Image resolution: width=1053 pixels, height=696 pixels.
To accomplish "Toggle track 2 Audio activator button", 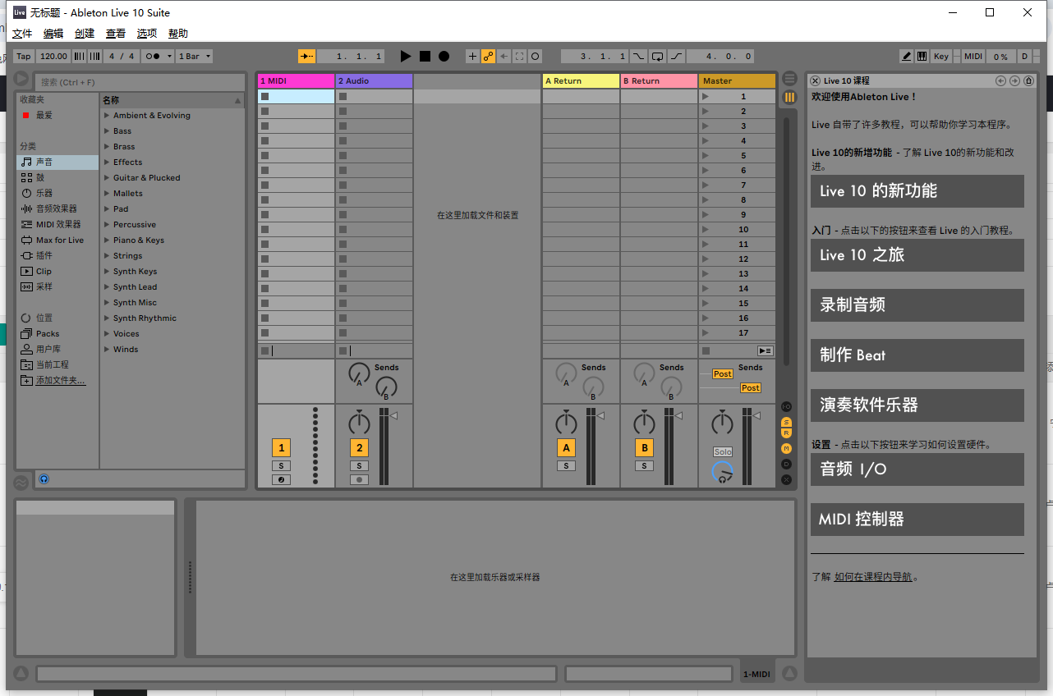I will click(x=359, y=447).
